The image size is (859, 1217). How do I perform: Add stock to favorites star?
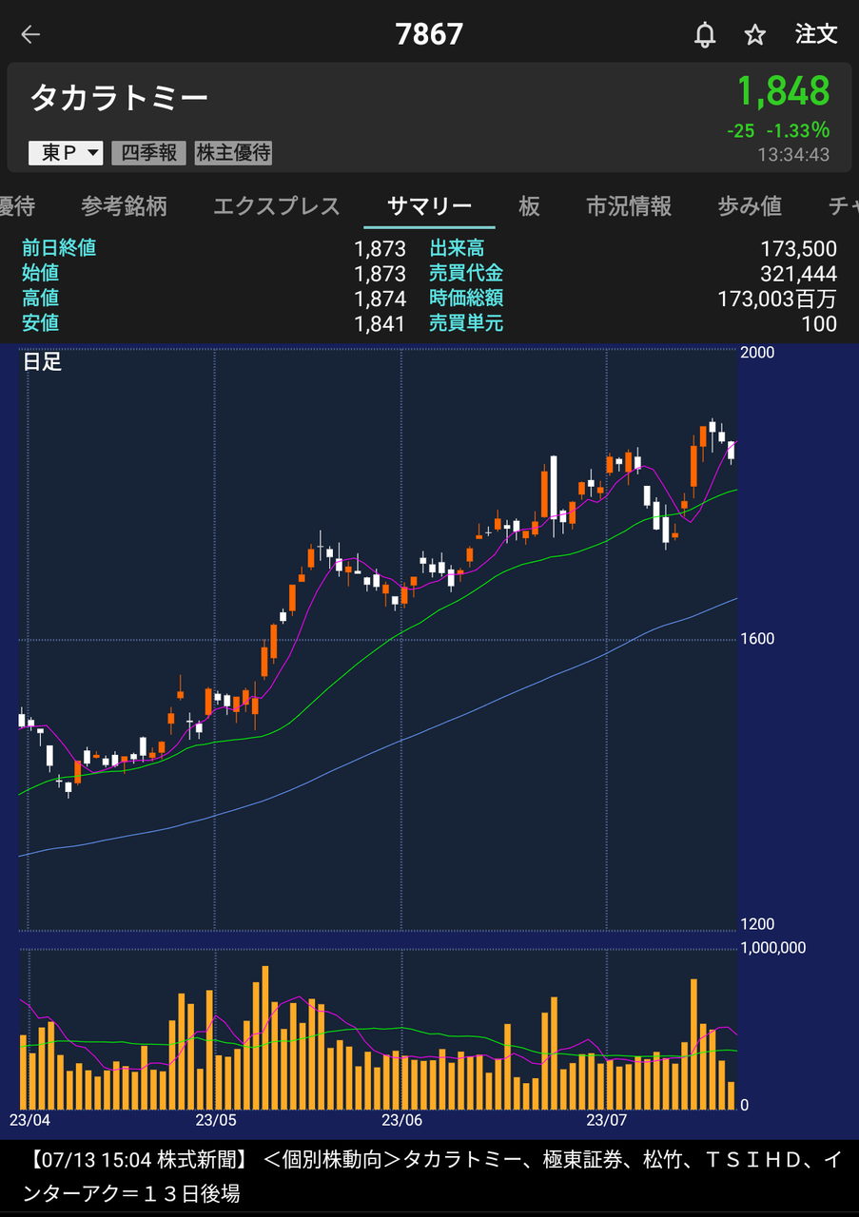tap(755, 35)
